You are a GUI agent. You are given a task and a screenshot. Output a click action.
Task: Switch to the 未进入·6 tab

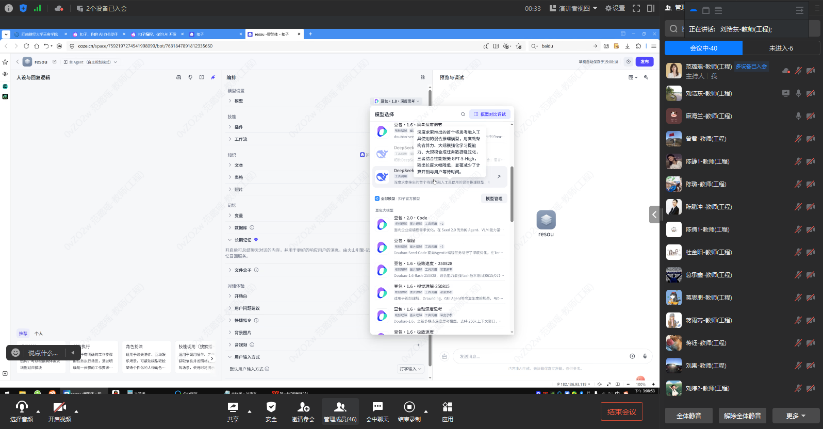tap(781, 48)
